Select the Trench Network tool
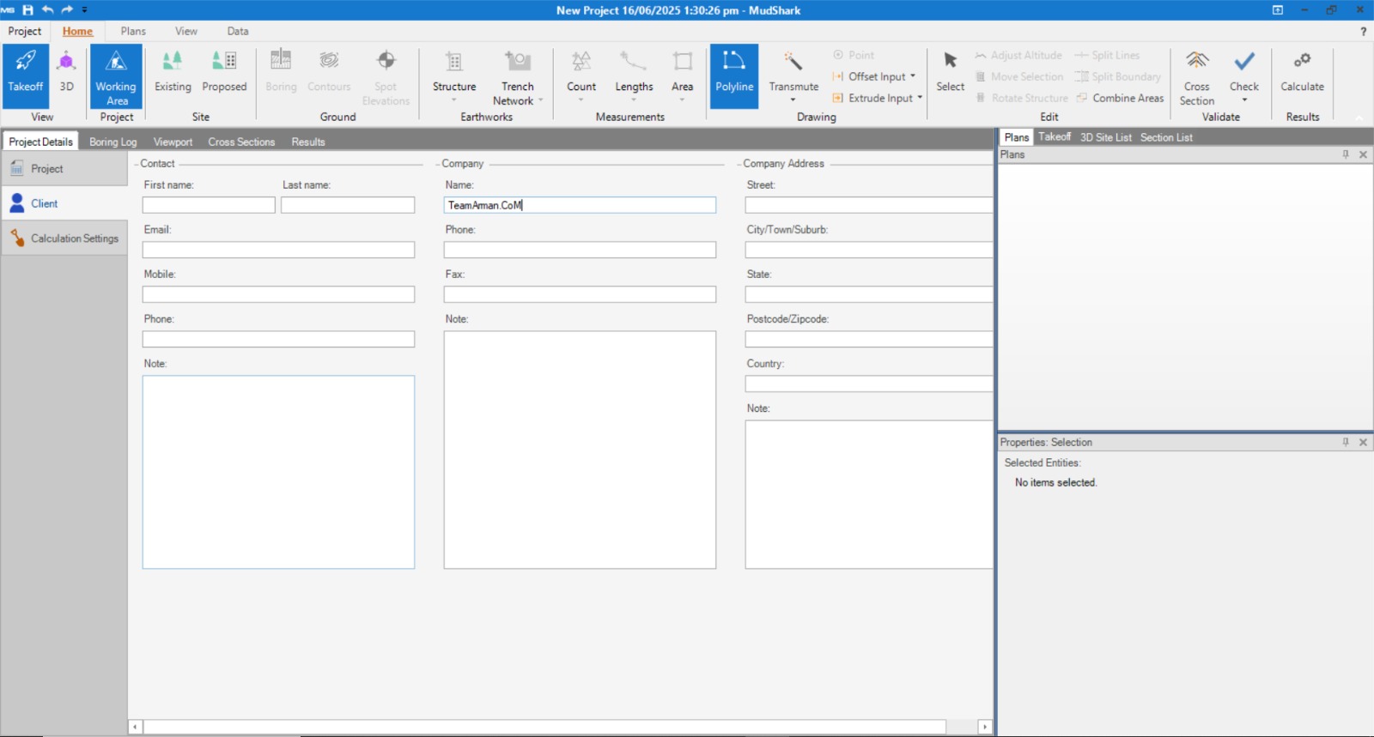1374x737 pixels. [518, 76]
